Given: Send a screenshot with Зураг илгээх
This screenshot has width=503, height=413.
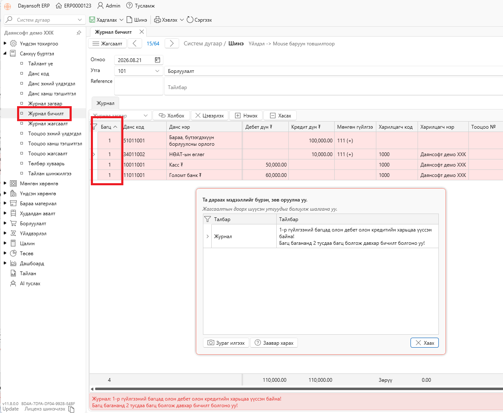Looking at the screenshot, I should [x=226, y=343].
